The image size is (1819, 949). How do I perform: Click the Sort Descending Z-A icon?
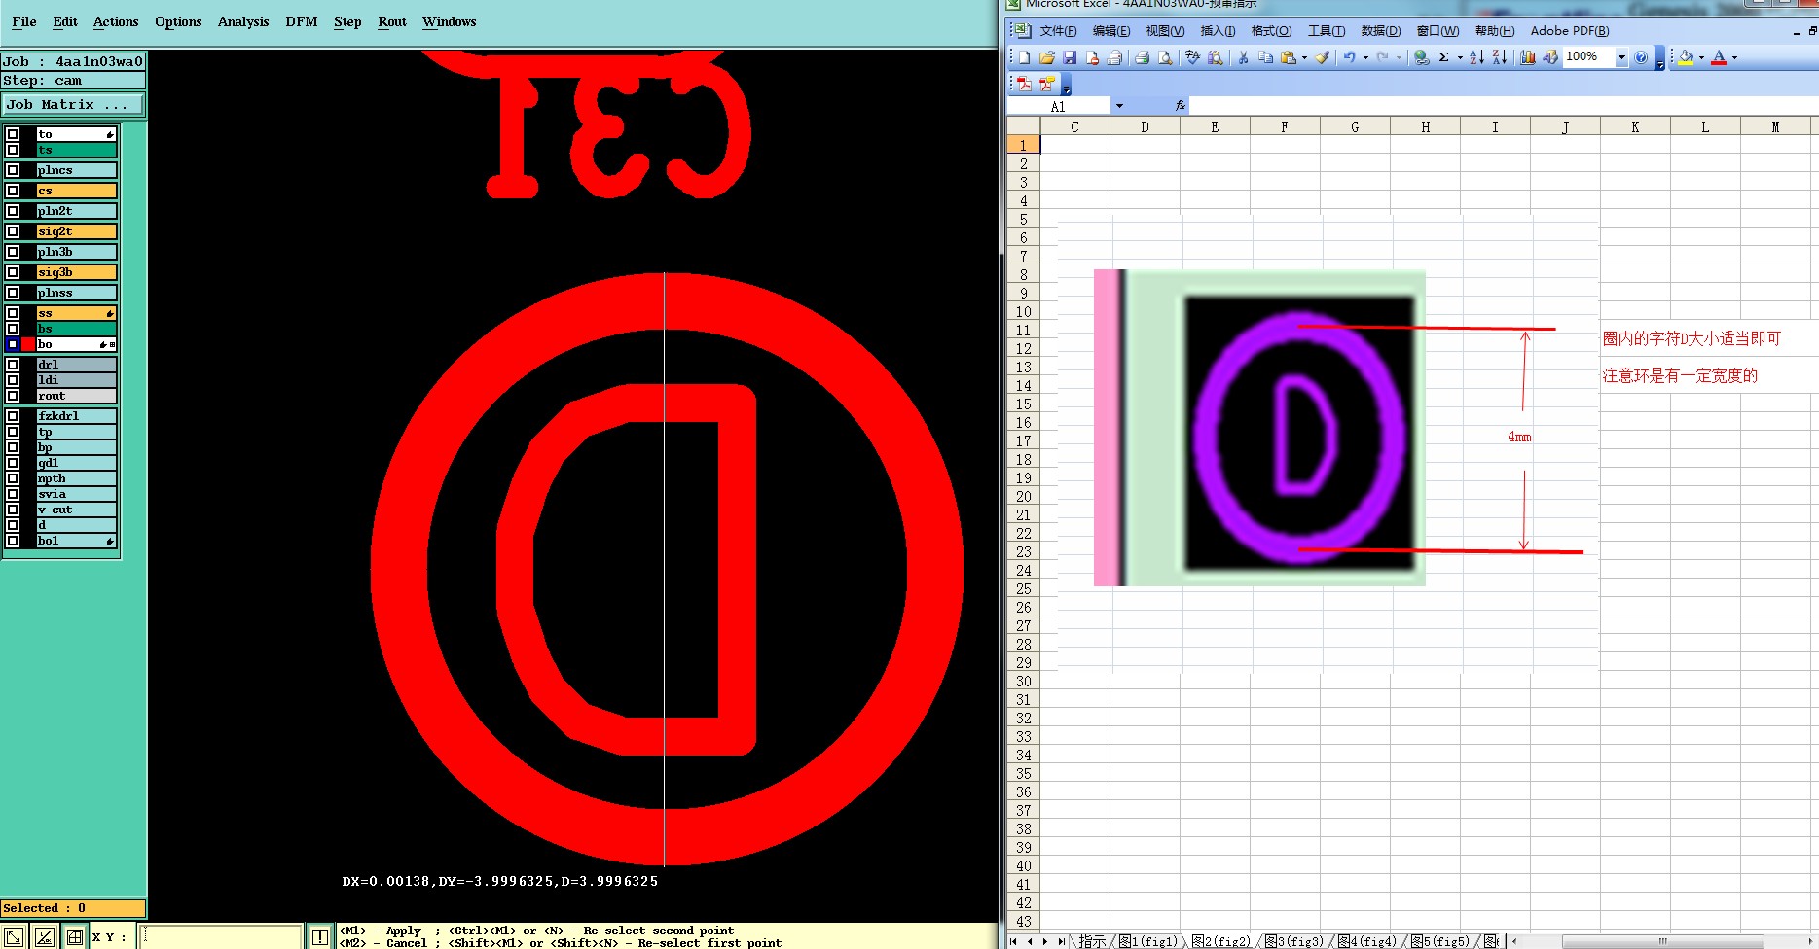click(1500, 57)
